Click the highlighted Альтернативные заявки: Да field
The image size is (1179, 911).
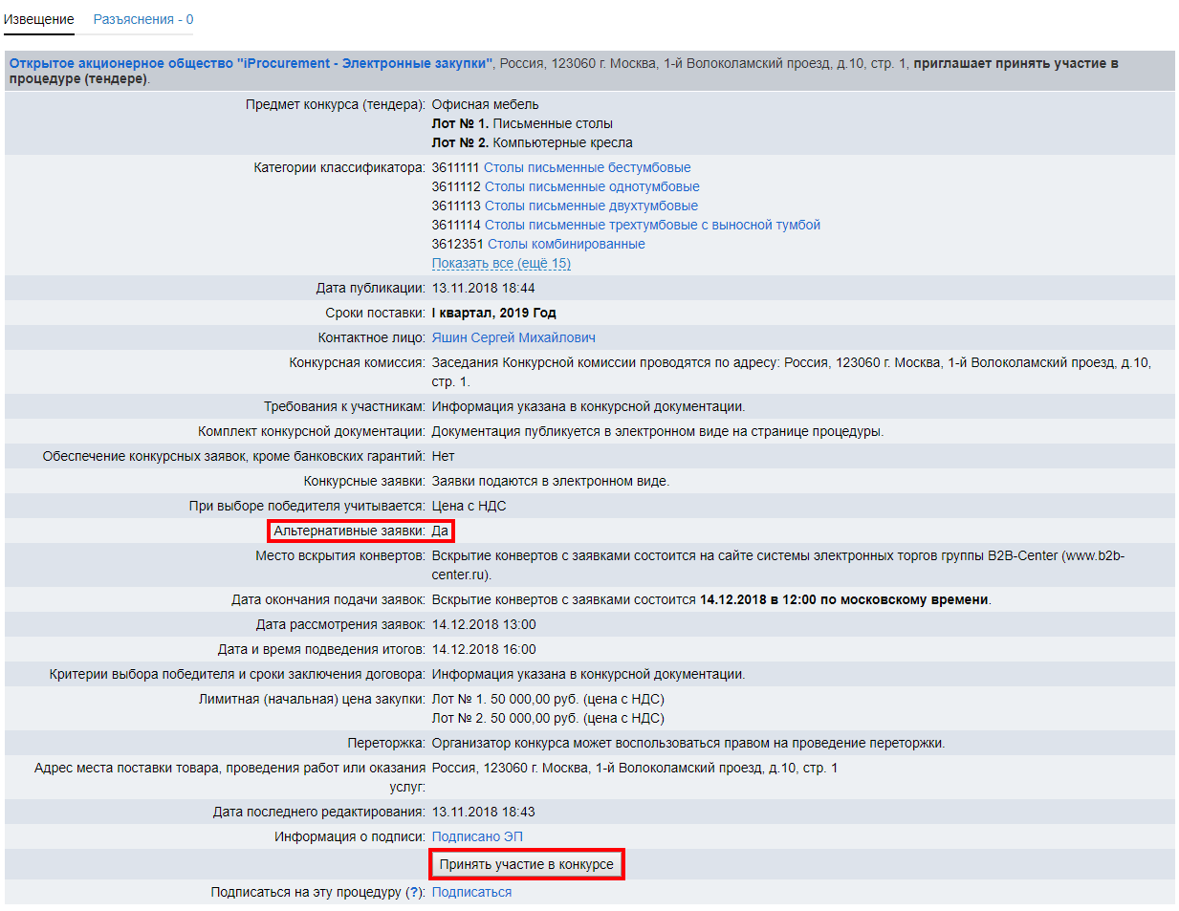[360, 531]
